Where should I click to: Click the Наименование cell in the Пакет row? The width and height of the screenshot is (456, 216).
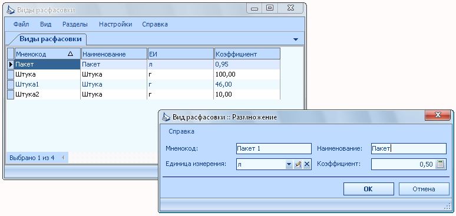click(x=114, y=65)
